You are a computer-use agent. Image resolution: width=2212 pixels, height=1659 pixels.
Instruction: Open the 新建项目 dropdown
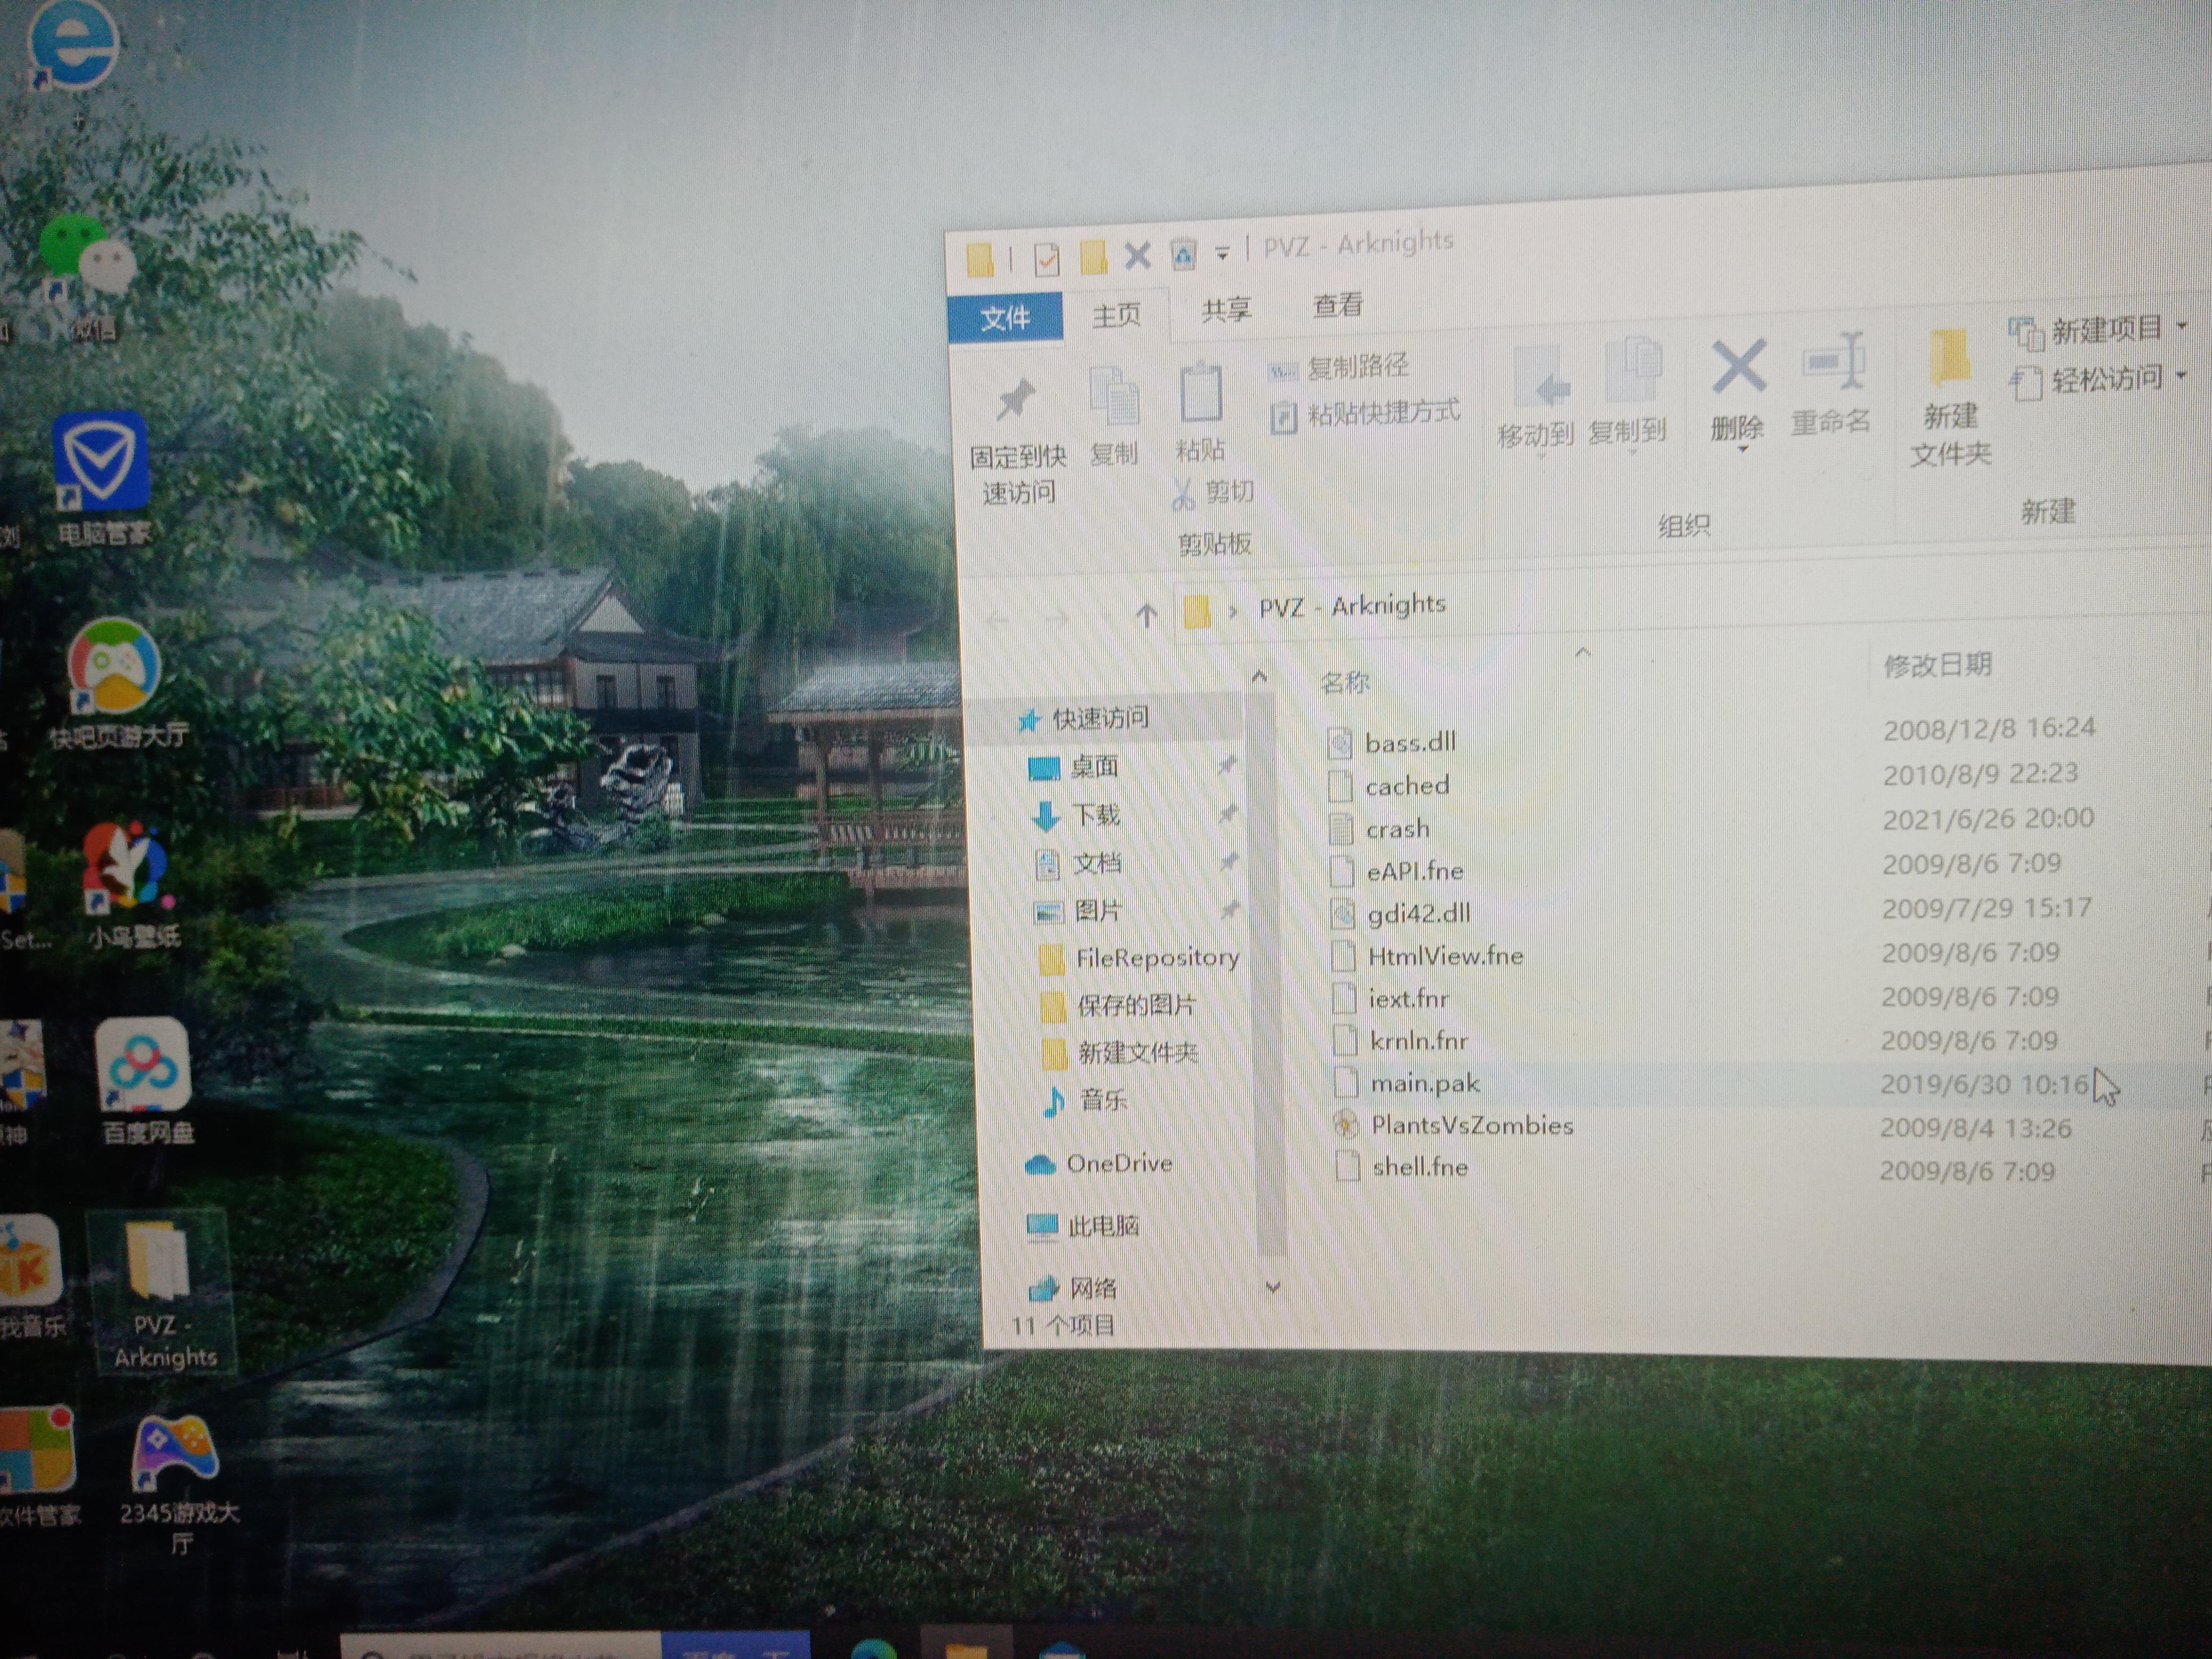point(2098,329)
